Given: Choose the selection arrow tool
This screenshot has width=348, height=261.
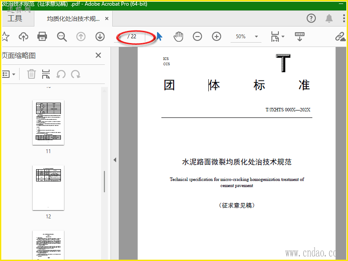Looking at the screenshot, I should (x=159, y=37).
